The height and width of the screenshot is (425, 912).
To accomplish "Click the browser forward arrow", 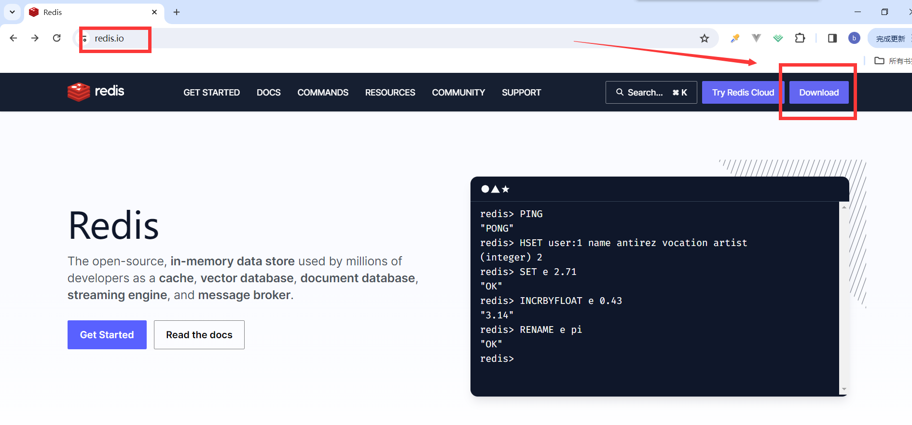I will point(35,38).
